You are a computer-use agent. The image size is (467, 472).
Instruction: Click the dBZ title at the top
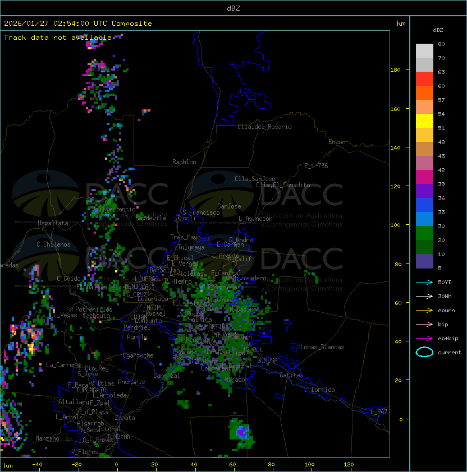233,8
